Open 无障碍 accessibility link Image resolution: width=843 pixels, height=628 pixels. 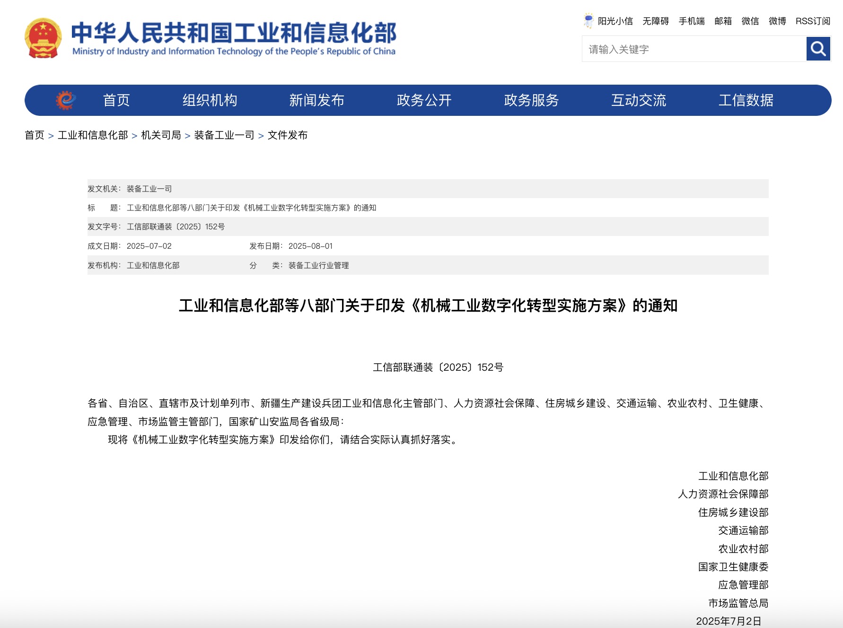click(656, 21)
